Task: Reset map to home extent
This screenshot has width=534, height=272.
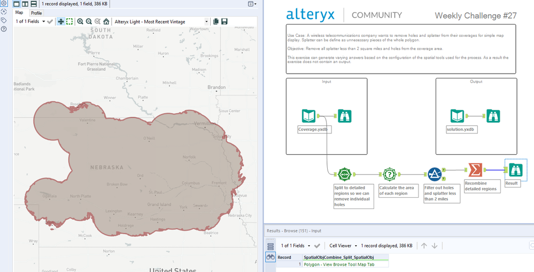Action: pos(106,21)
